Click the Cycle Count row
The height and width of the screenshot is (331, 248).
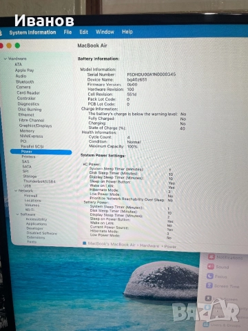(x=110, y=137)
